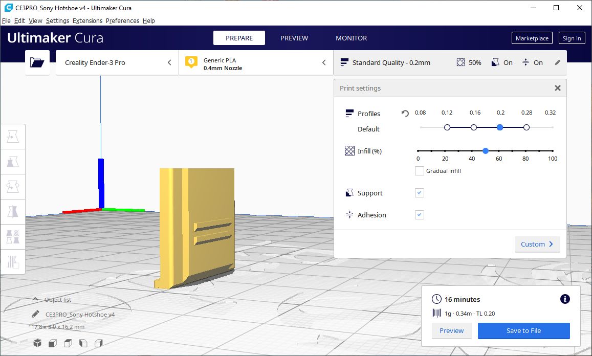Click the top view cube icon
The image size is (592, 356).
click(x=68, y=343)
